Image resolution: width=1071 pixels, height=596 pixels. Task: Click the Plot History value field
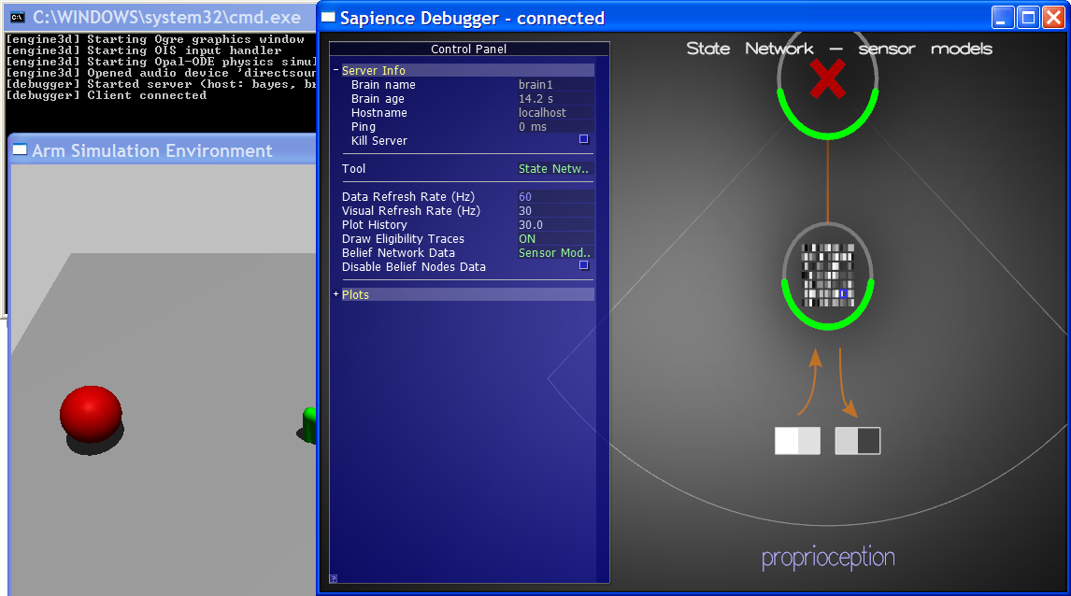pos(554,225)
